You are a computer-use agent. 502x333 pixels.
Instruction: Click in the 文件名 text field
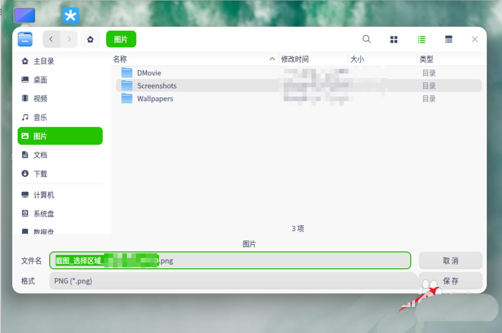click(x=230, y=261)
